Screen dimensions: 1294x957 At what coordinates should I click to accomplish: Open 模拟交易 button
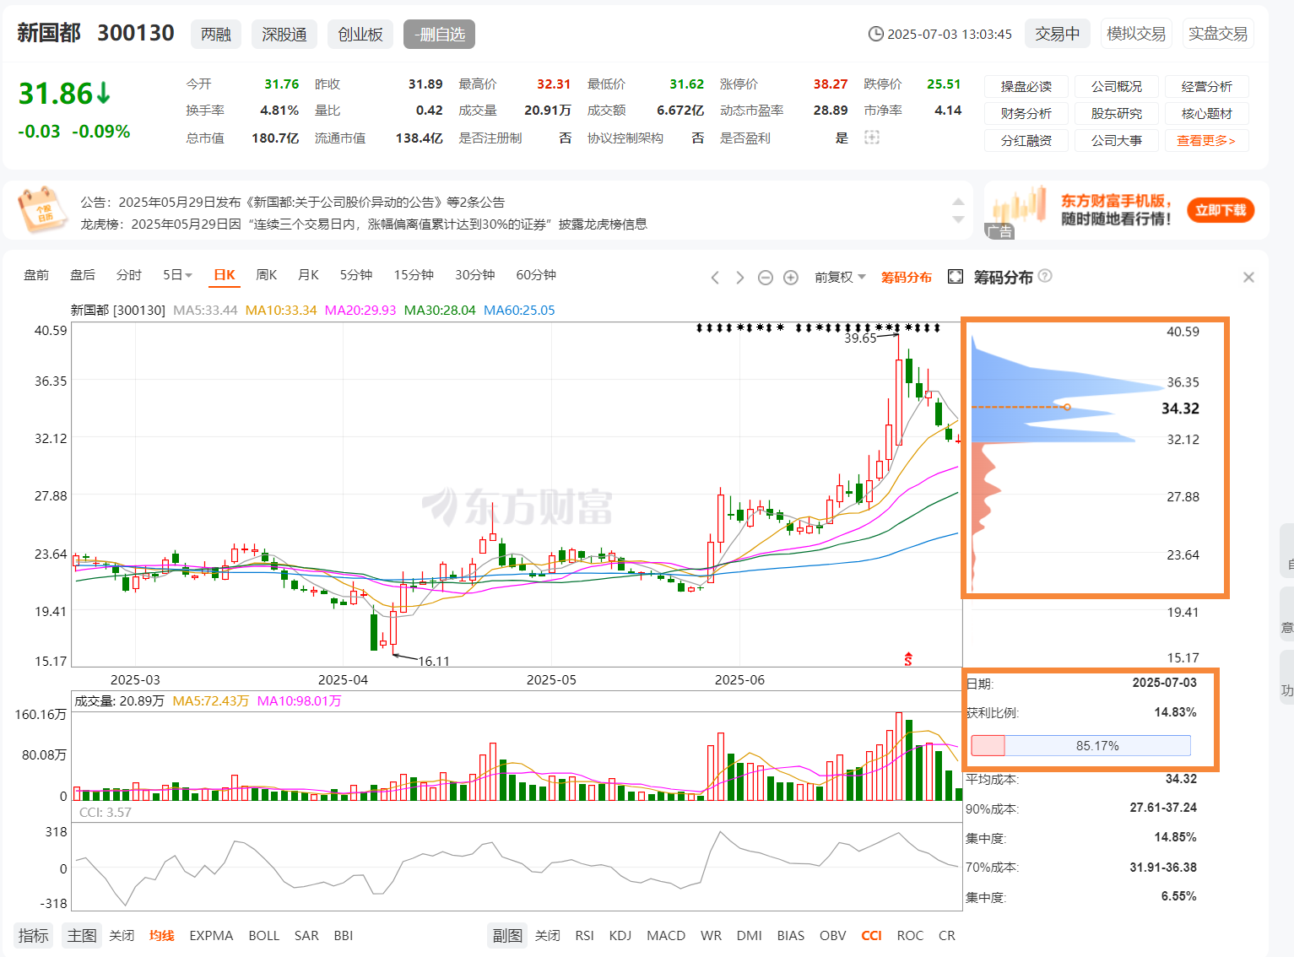[x=1136, y=34]
